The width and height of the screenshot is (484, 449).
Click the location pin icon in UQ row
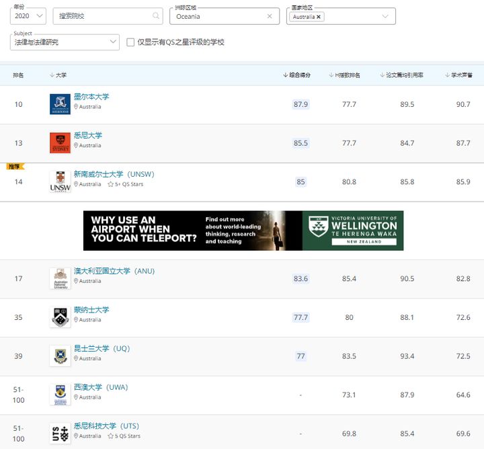[76, 358]
